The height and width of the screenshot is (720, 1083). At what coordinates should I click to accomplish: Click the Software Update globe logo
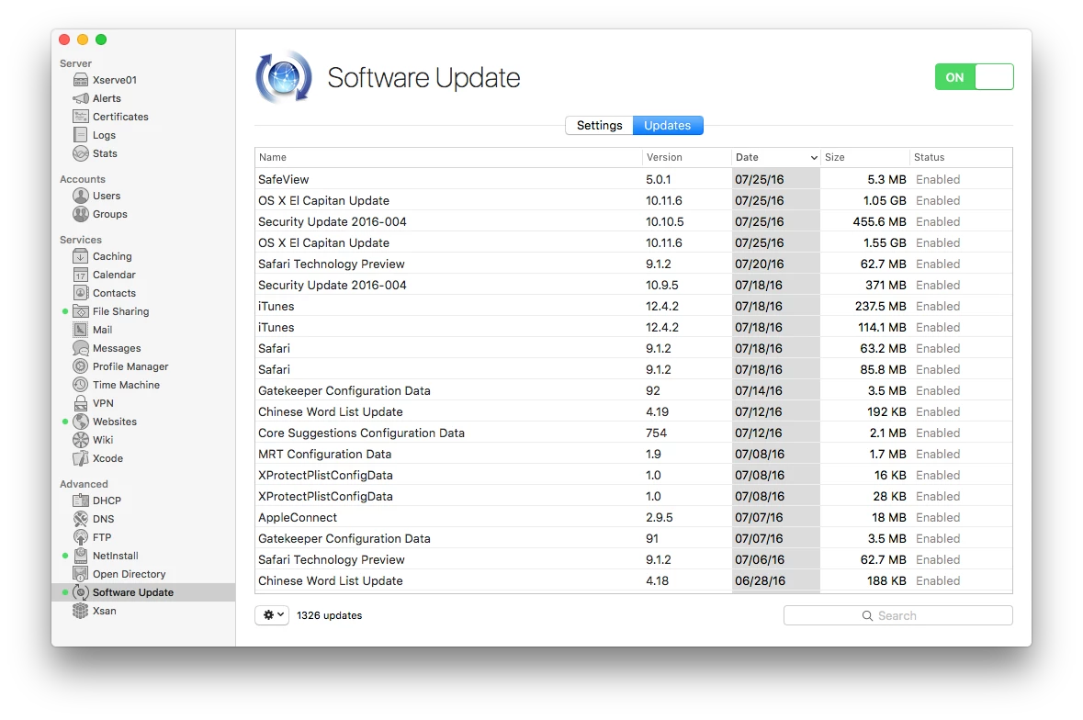point(284,77)
